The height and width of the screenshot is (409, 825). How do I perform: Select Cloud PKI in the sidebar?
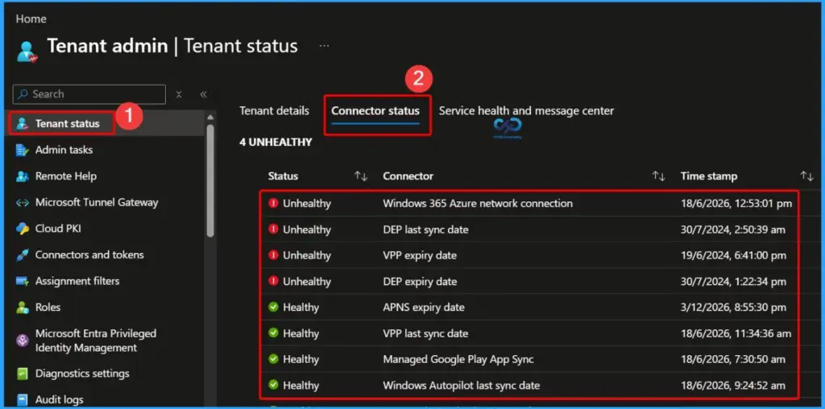click(x=58, y=229)
